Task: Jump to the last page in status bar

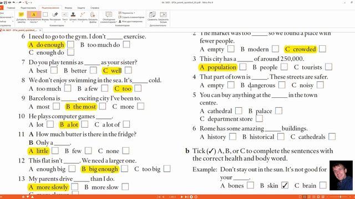Action: pos(186,197)
